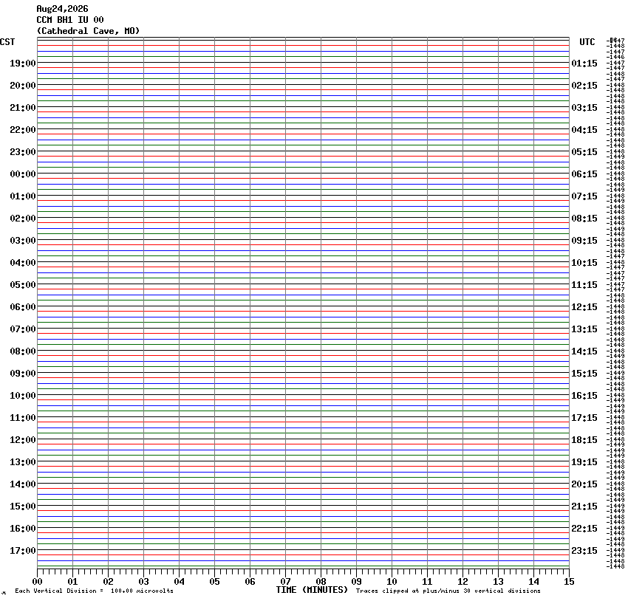Click the 16:15 UTC time label
628x601 pixels.
click(584, 395)
